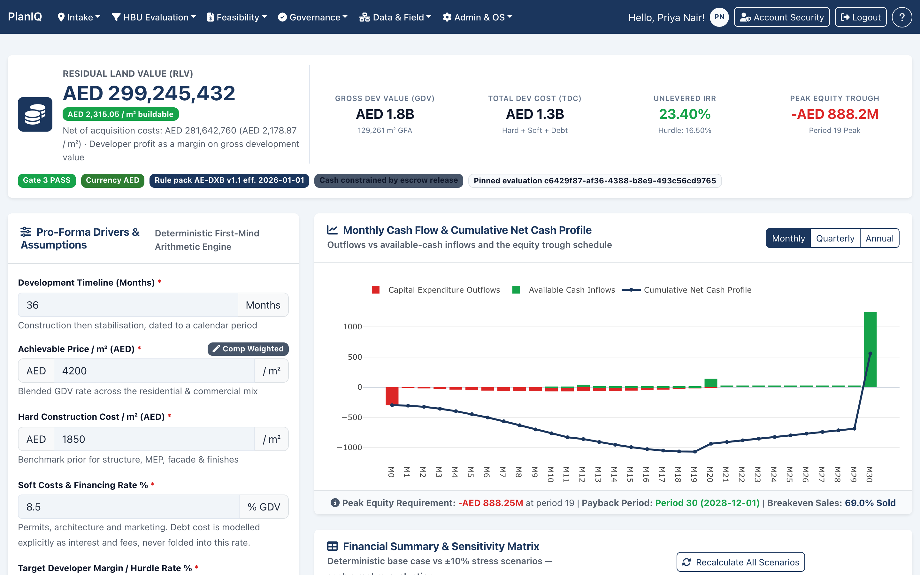
Task: Click the Gross Dev Value AED 1.8B figure
Action: [385, 114]
